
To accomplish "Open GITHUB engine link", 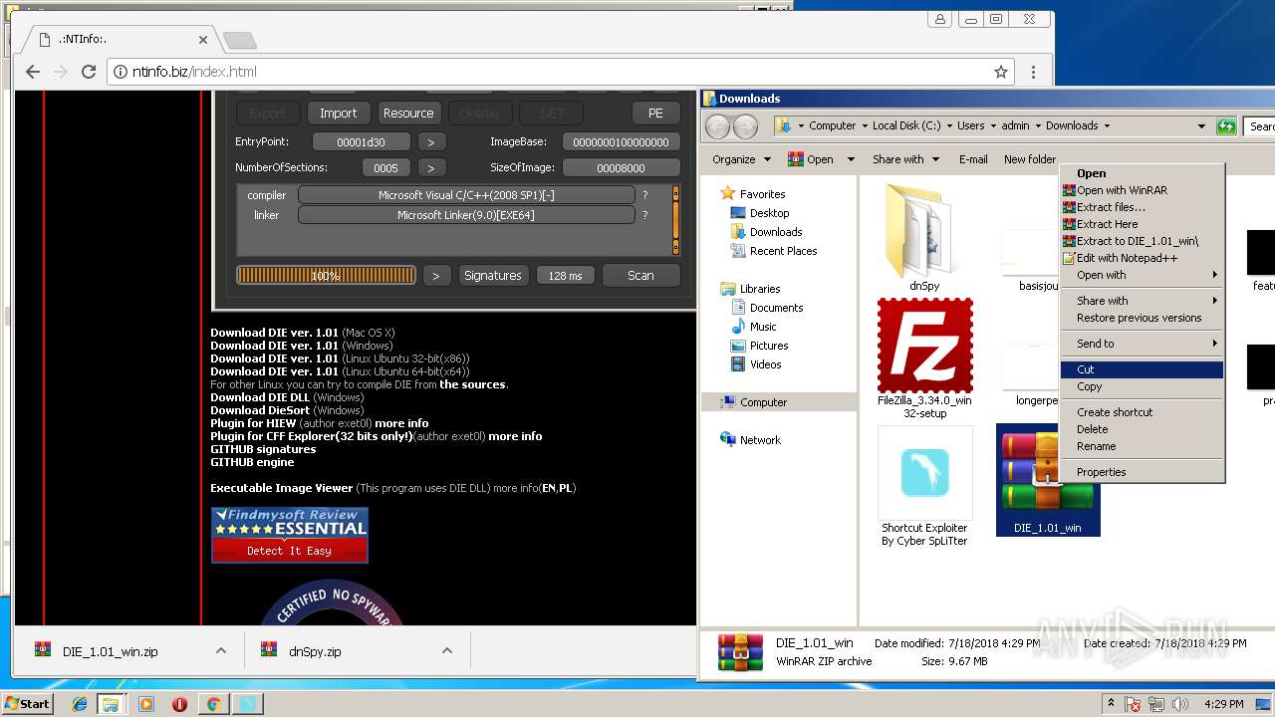I will pos(252,462).
